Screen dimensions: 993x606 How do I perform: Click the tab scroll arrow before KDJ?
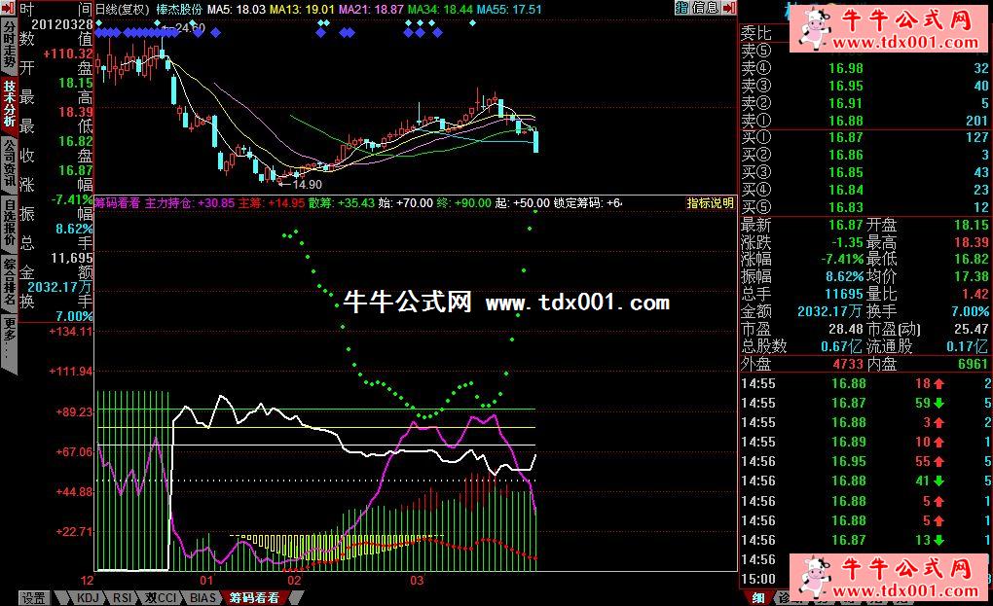coord(64,597)
